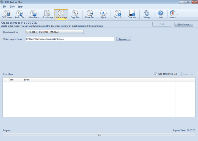Click the Help toolbar icon
198x141 pixels.
click(161, 14)
